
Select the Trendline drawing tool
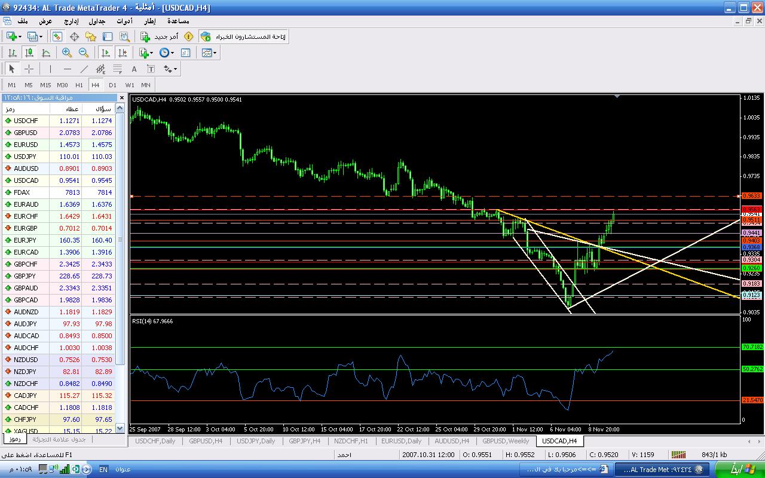[84, 69]
